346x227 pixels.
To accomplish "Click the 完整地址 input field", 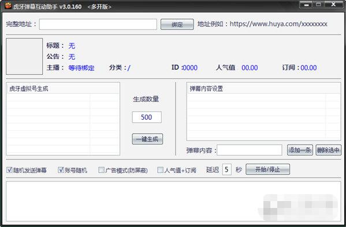I will point(98,24).
